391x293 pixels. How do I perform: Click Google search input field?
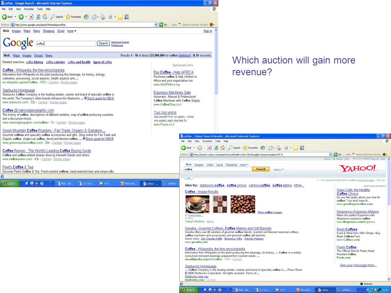click(66, 44)
